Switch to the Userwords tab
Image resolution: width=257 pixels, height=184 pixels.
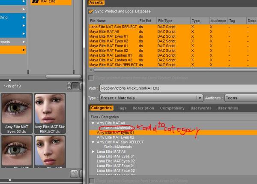pos(201,108)
